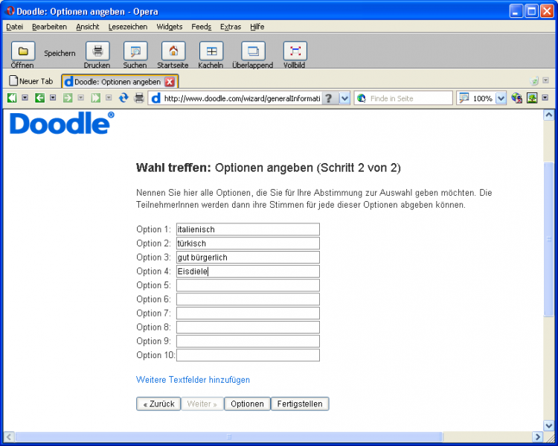Click the Fertigstellen button
Image resolution: width=558 pixels, height=446 pixels.
tap(300, 404)
